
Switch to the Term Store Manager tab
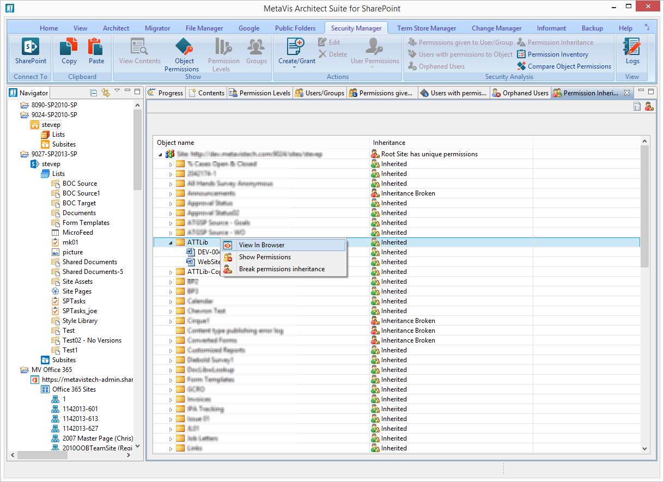pos(427,28)
